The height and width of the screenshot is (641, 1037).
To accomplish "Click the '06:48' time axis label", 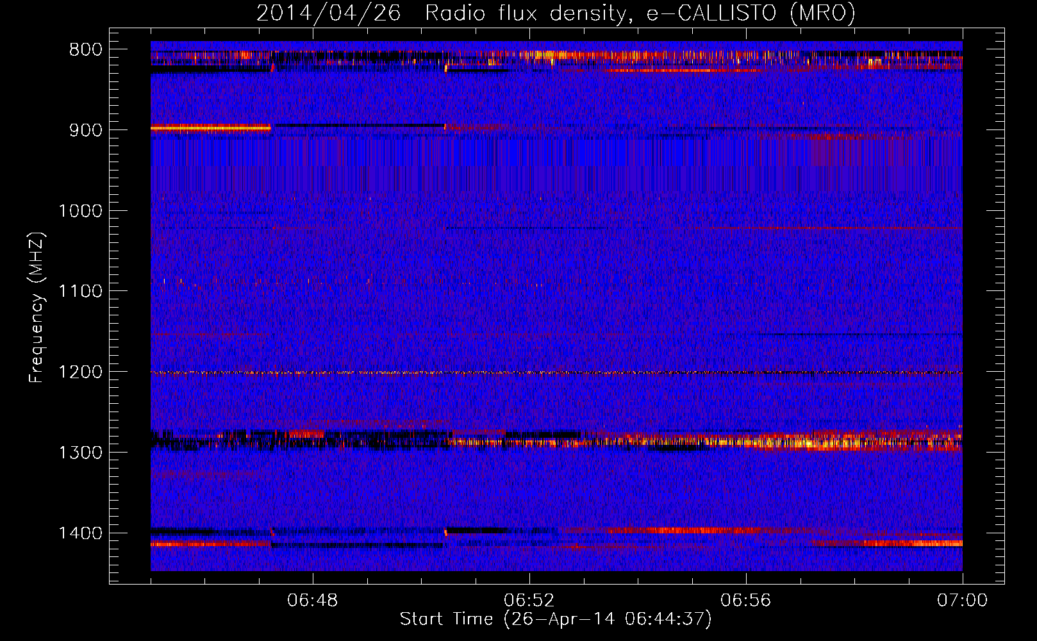I will coord(312,601).
